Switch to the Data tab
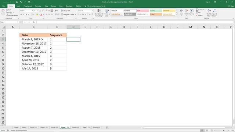The image size is (235, 132). (x=46, y=6)
